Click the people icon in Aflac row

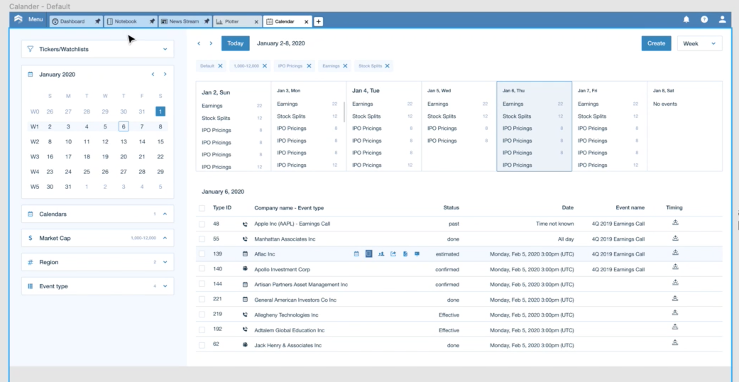click(381, 254)
